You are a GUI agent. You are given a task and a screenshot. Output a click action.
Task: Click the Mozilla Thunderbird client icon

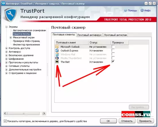(x=57, y=58)
